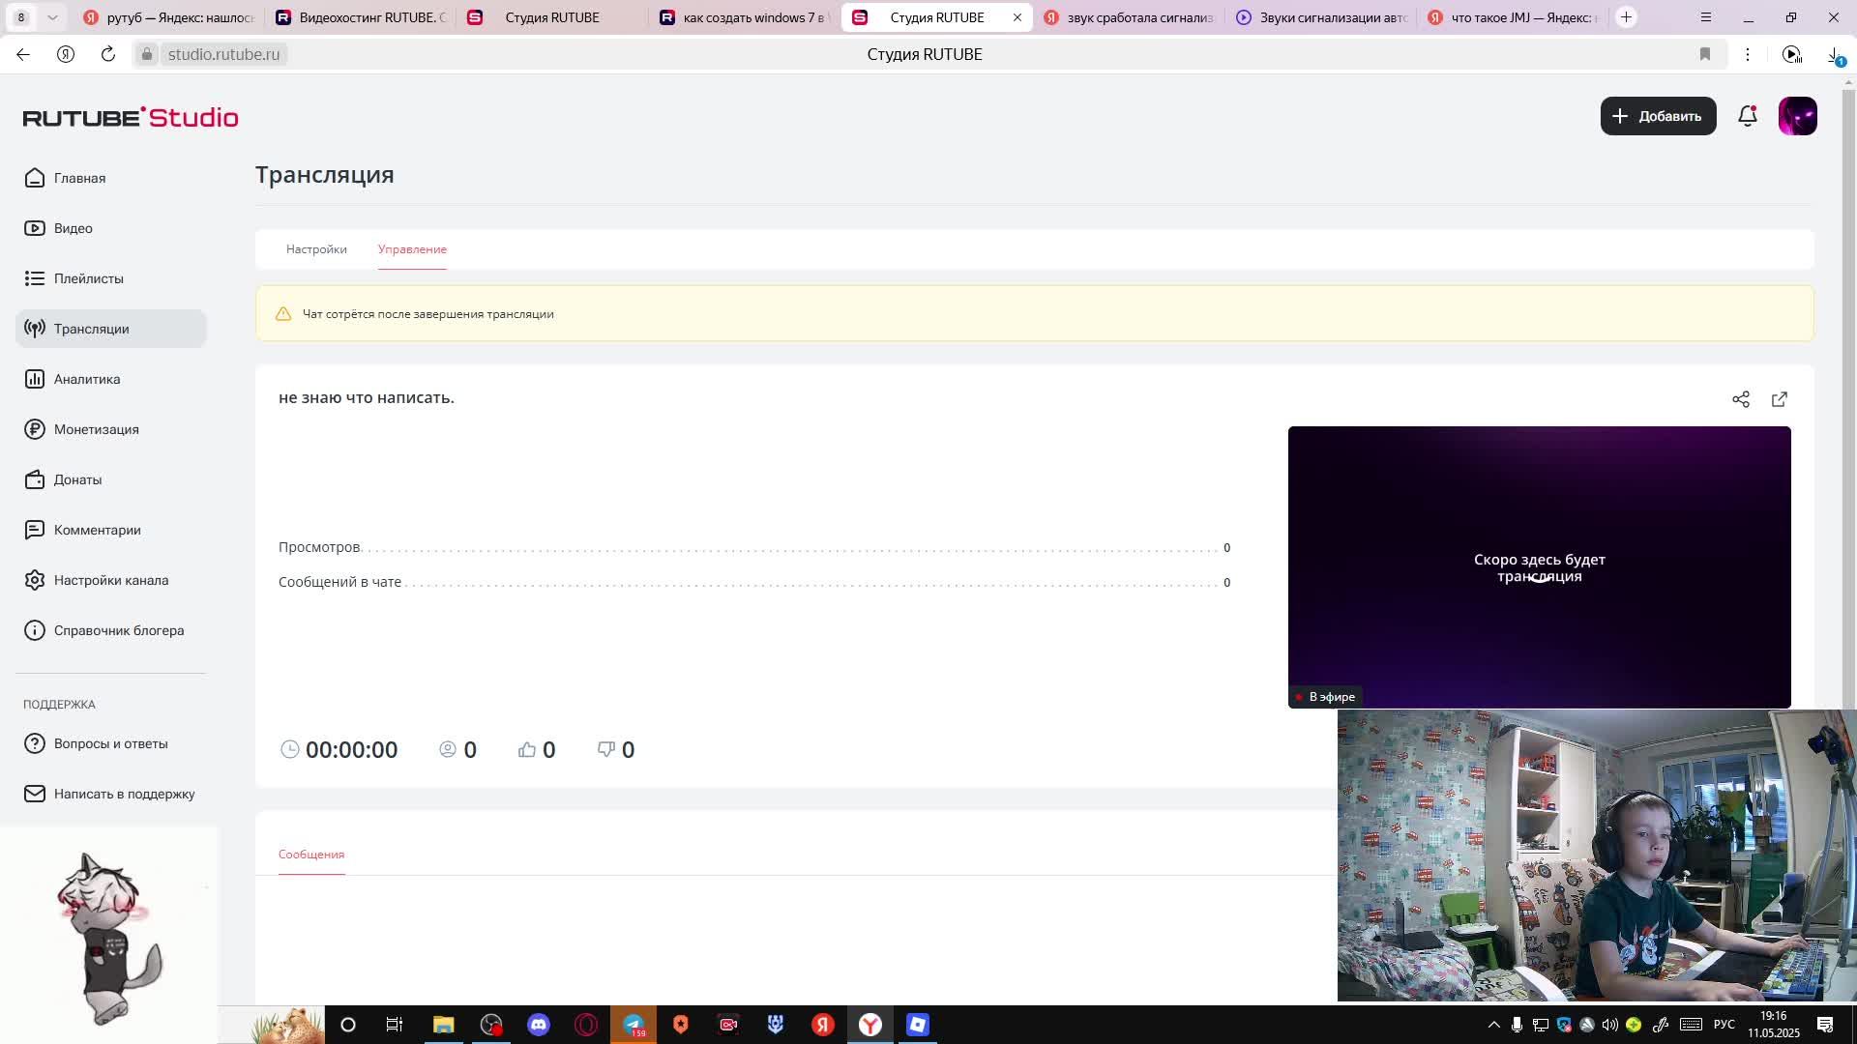Go to Плейлисты in sidebar
Image resolution: width=1857 pixels, height=1044 pixels.
click(x=110, y=278)
